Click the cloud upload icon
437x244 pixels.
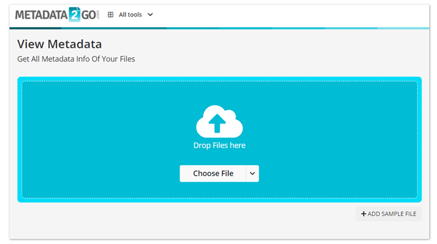219,122
